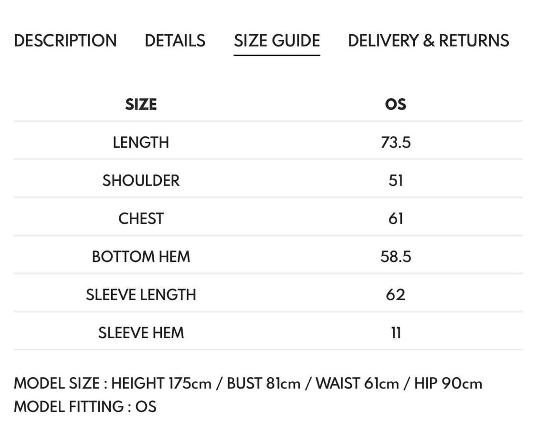Select the chest value 61
This screenshot has width=537, height=447.
(395, 218)
